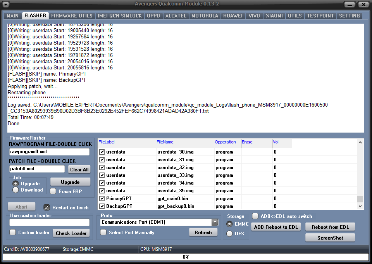Viewport: 372px width, 264px height.
Task: Click the Clear All button
Action: pyautogui.click(x=79, y=169)
